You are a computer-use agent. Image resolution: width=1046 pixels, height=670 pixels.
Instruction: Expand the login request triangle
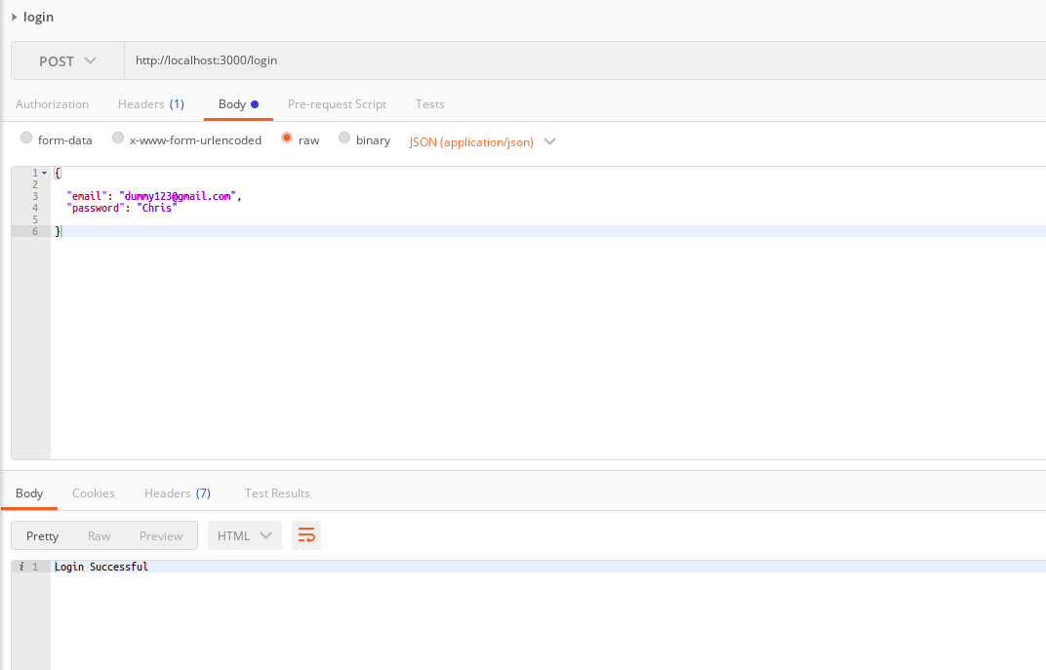click(14, 17)
